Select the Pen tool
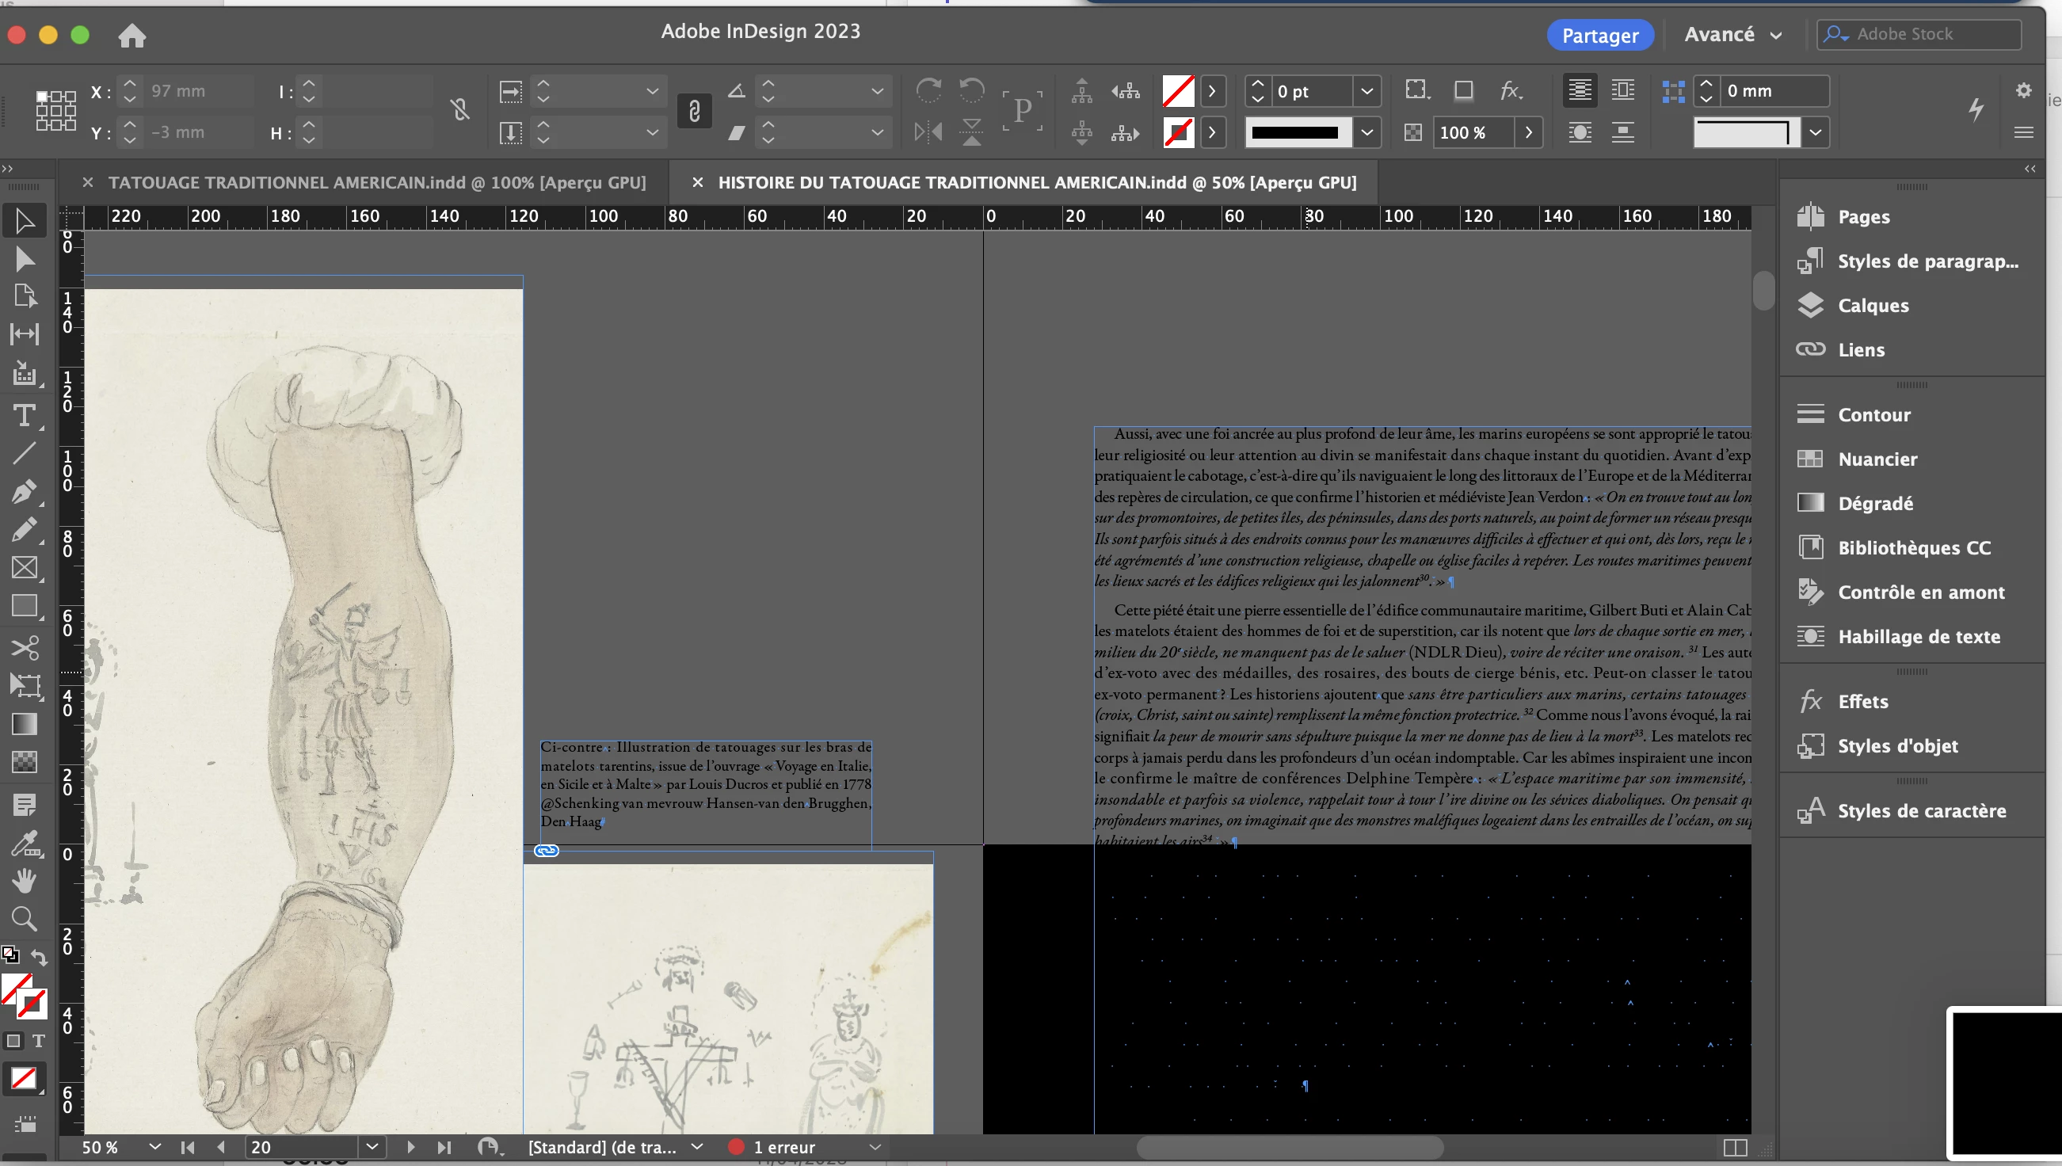The image size is (2062, 1166). (24, 491)
